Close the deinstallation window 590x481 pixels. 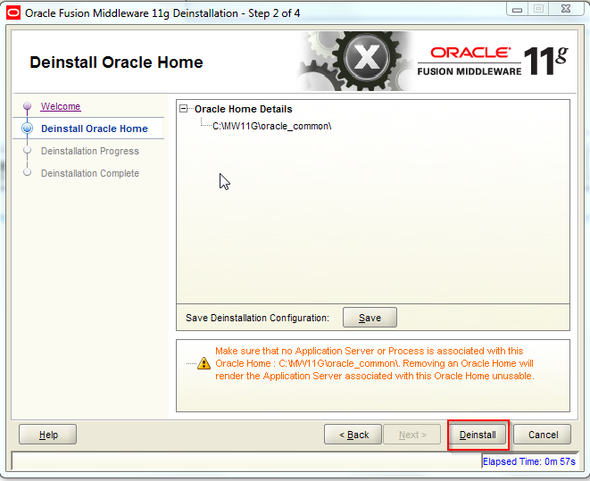566,9
